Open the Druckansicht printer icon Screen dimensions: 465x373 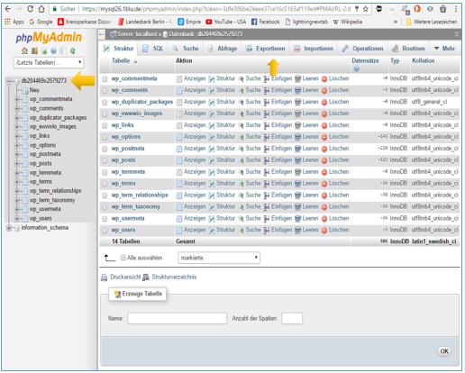[104, 277]
